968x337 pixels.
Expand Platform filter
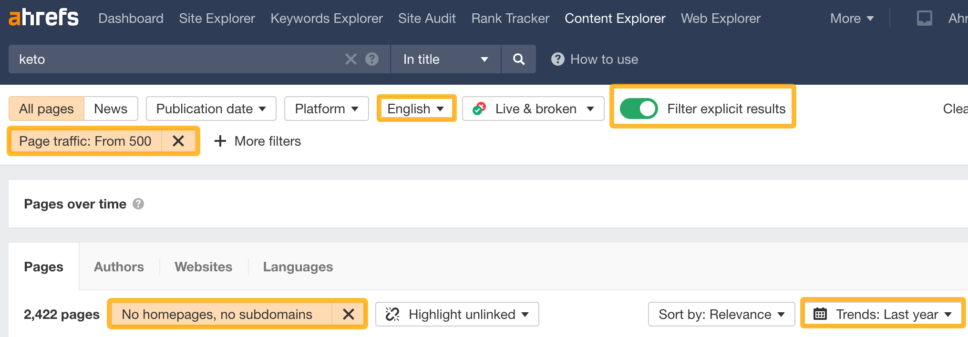326,109
